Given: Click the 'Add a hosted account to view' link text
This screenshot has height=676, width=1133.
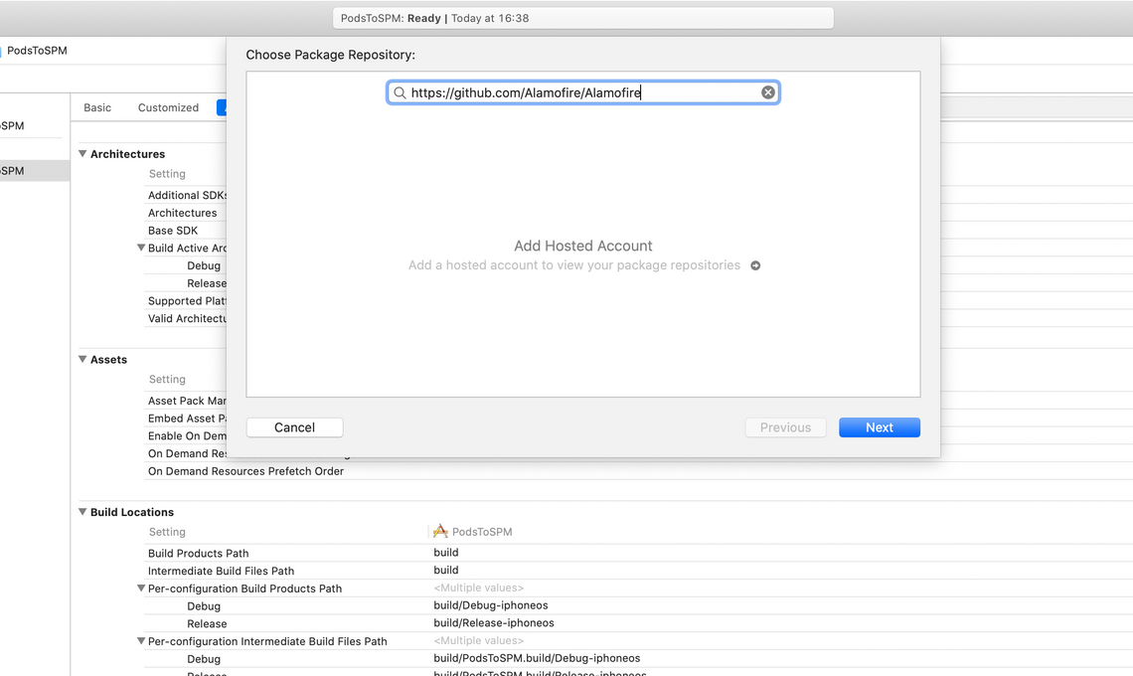Looking at the screenshot, I should click(574, 265).
